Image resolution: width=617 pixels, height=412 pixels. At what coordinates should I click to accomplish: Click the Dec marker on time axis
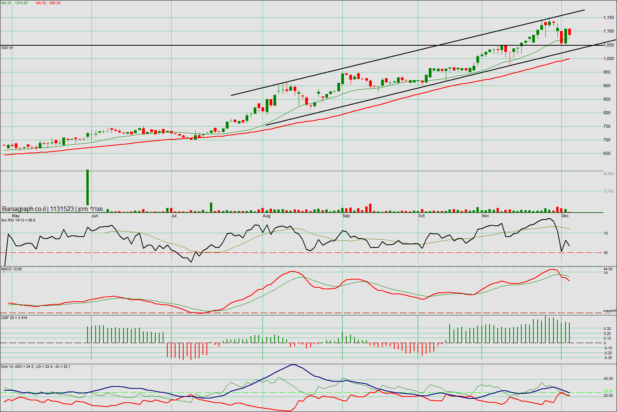click(565, 216)
